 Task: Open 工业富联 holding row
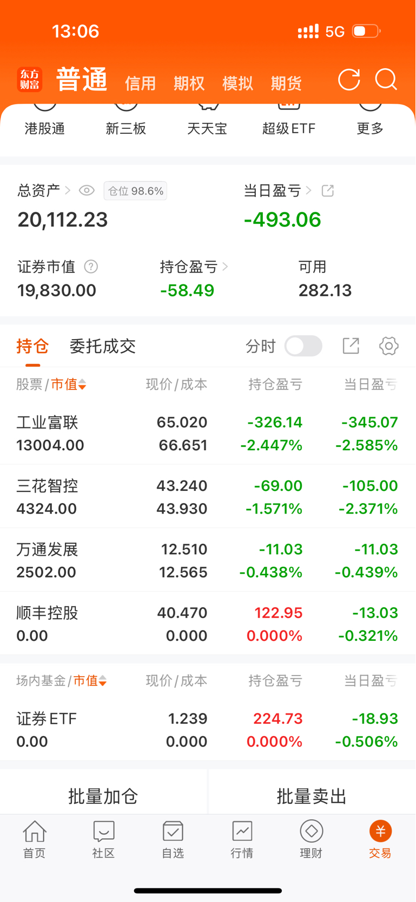(208, 433)
